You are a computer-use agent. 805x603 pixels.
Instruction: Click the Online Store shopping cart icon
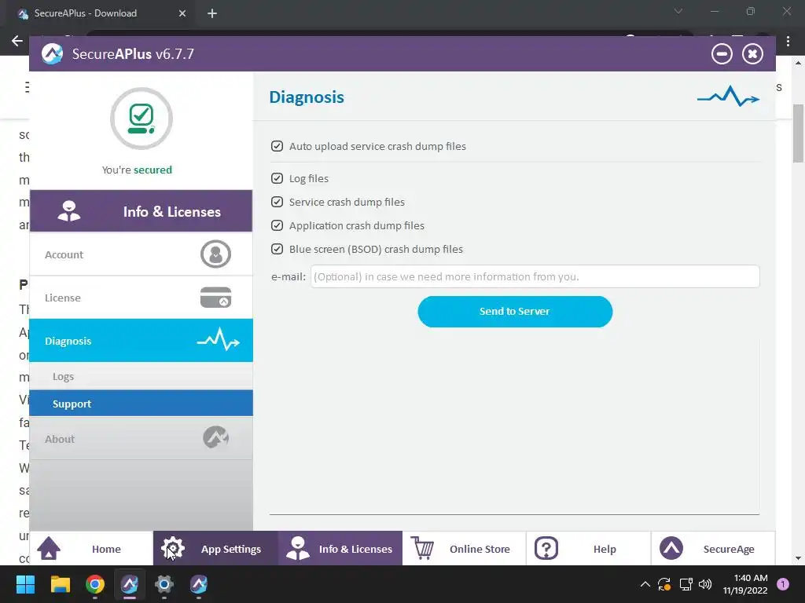pos(422,548)
